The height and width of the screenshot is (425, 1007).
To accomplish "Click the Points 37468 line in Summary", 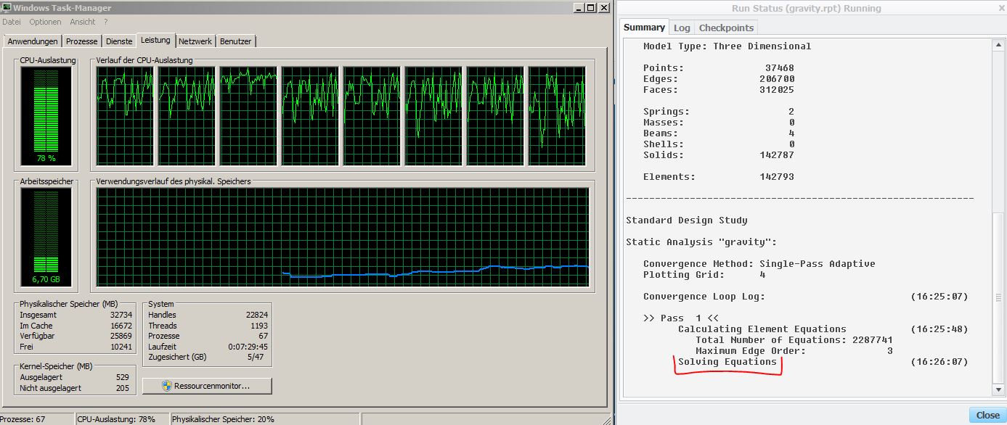I will tap(718, 68).
